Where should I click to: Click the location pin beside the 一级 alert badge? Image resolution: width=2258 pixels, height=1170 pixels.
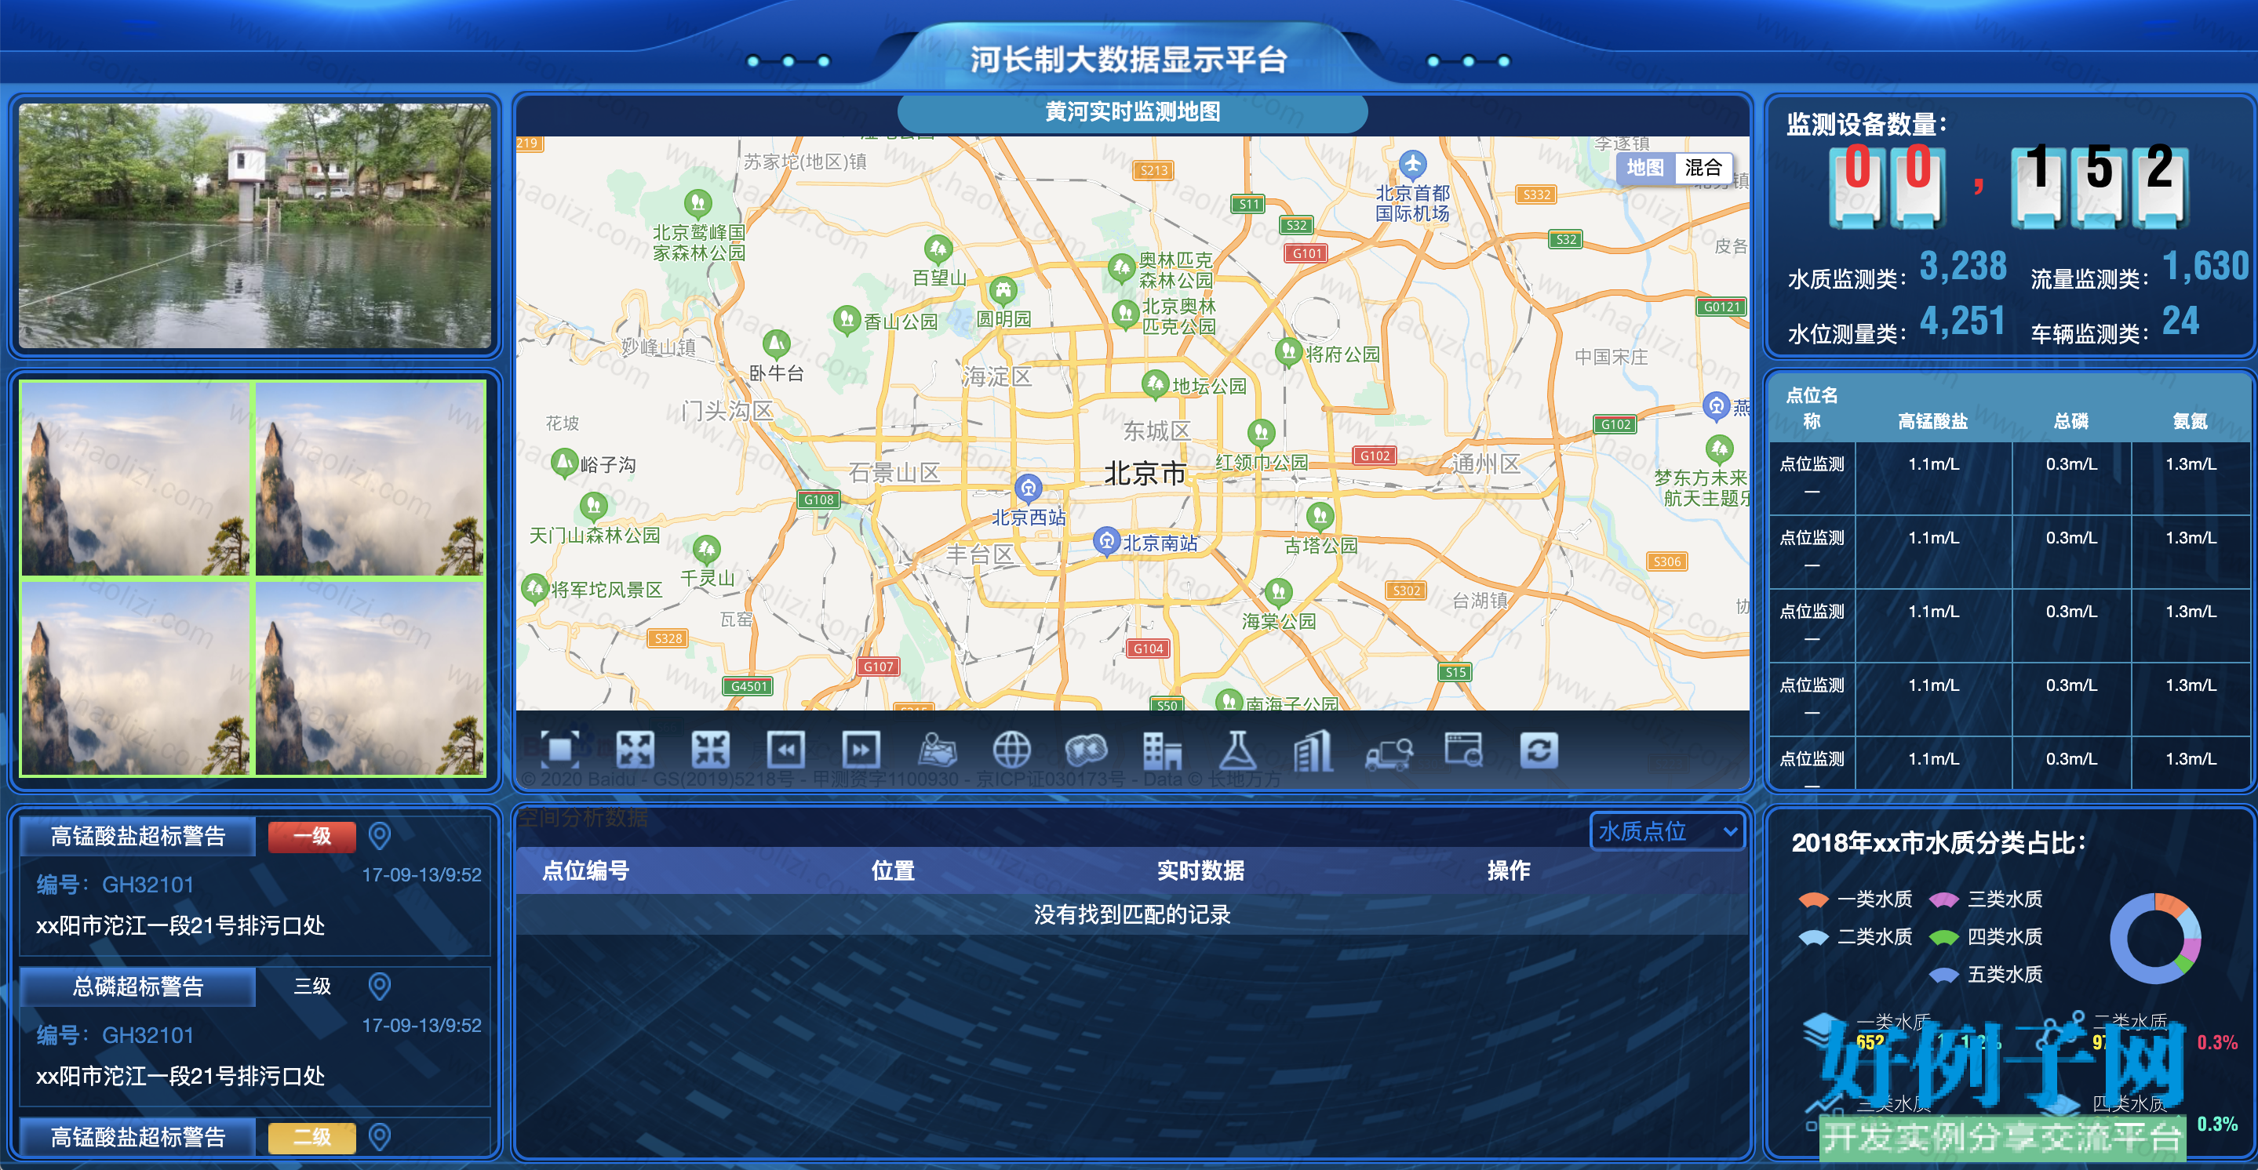point(380,836)
